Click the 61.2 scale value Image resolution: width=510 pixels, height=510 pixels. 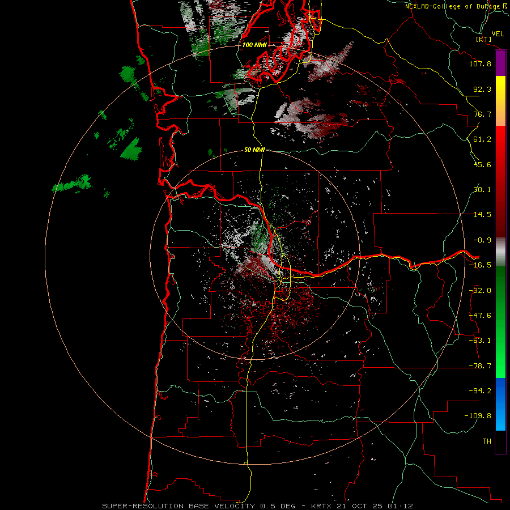(482, 139)
